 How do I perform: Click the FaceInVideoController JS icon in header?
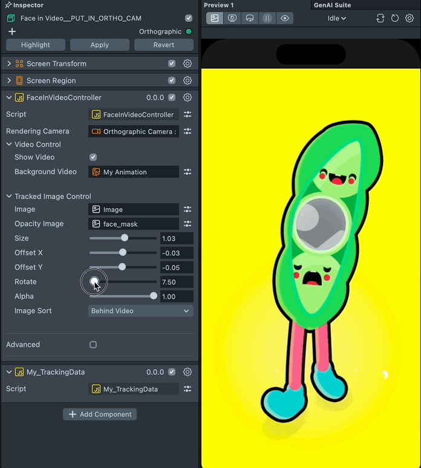(x=19, y=97)
